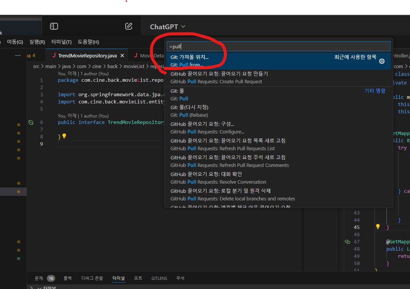Open the 출력 panel tab
The width and height of the screenshot is (410, 289).
tap(68, 278)
